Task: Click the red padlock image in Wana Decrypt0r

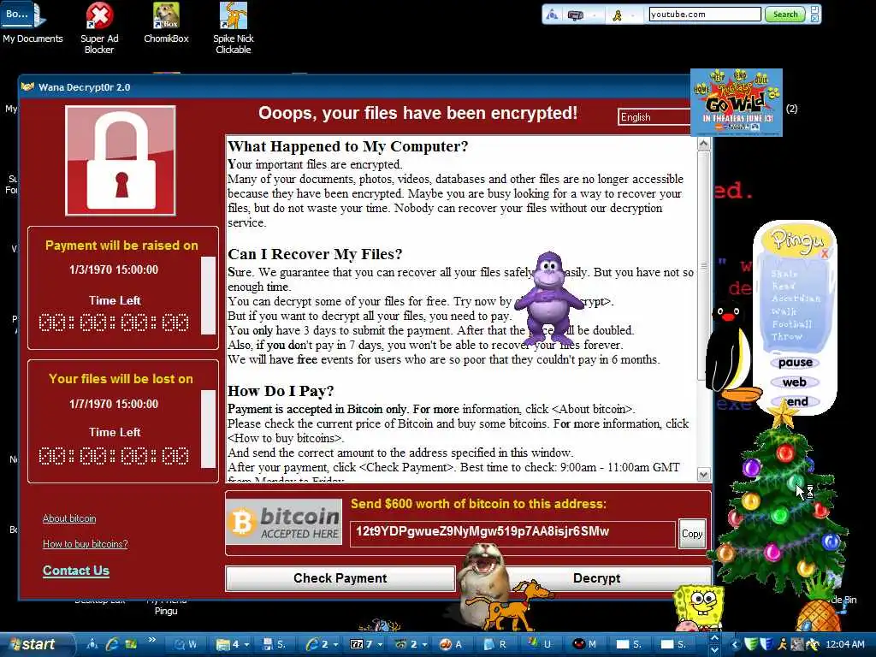Action: [x=121, y=160]
